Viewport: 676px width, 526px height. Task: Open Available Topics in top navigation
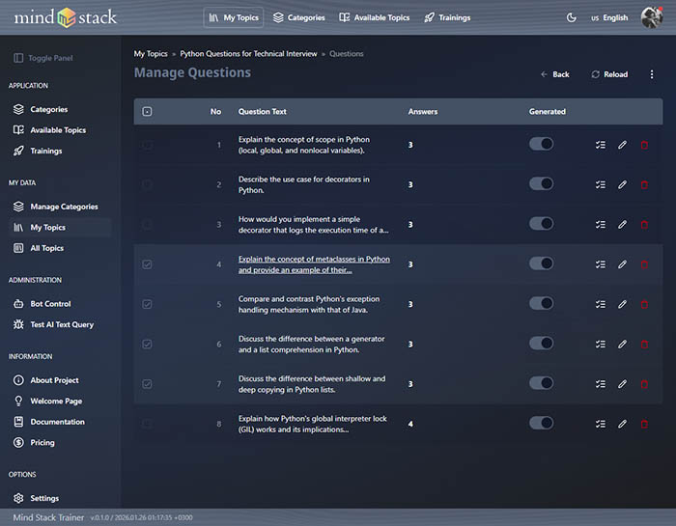375,17
